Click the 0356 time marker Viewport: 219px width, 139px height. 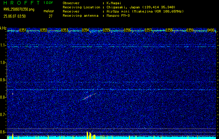(x=127, y=30)
